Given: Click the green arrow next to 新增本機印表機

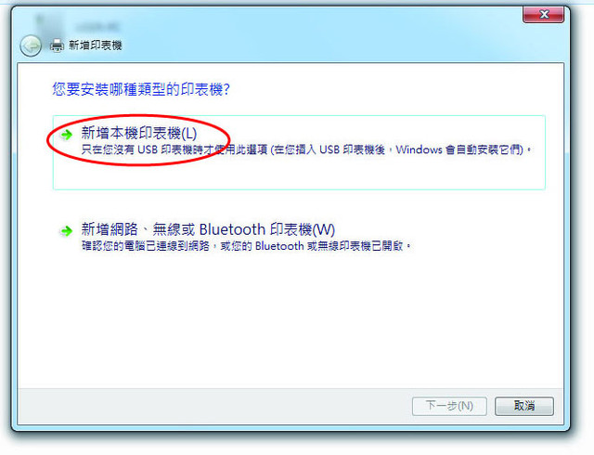Looking at the screenshot, I should pos(66,135).
